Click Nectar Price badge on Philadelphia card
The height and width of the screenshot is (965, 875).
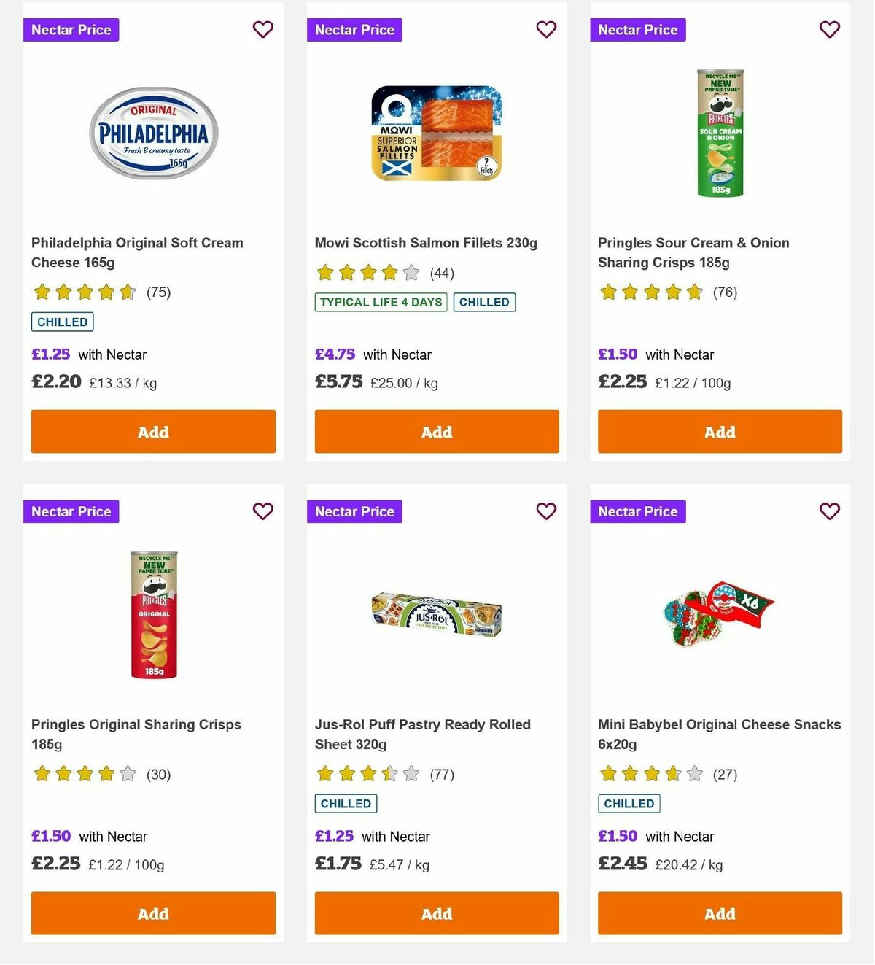pyautogui.click(x=71, y=29)
